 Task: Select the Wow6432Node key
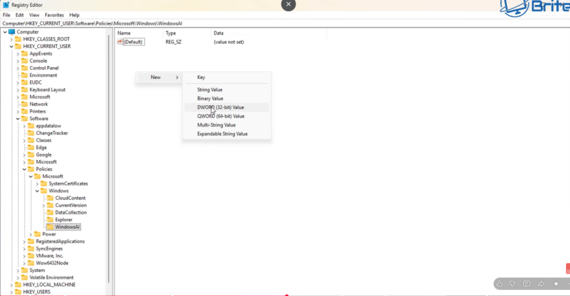(x=52, y=263)
